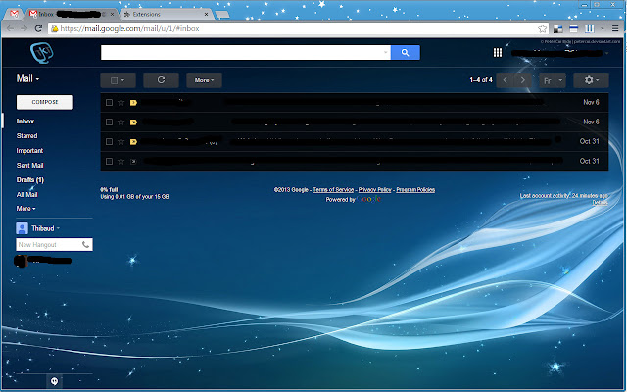Click "Using 0.01 GB of your 15 GB" text
Image resolution: width=627 pixels, height=392 pixels.
134,197
